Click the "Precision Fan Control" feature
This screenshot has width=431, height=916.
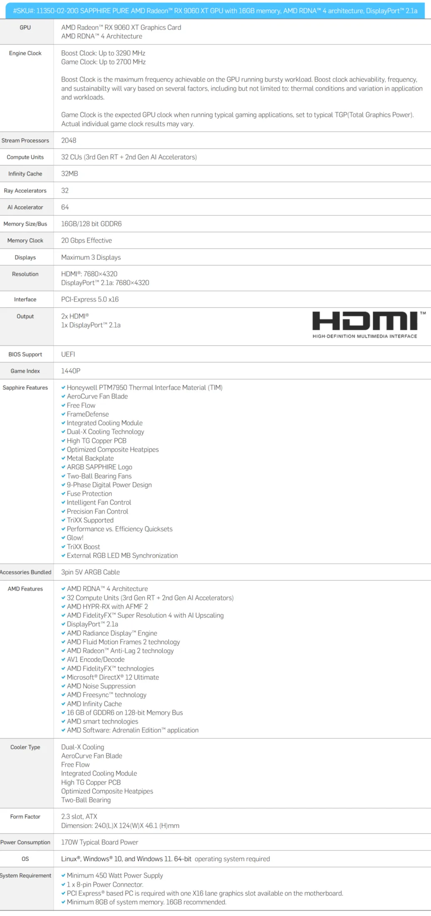click(x=98, y=511)
